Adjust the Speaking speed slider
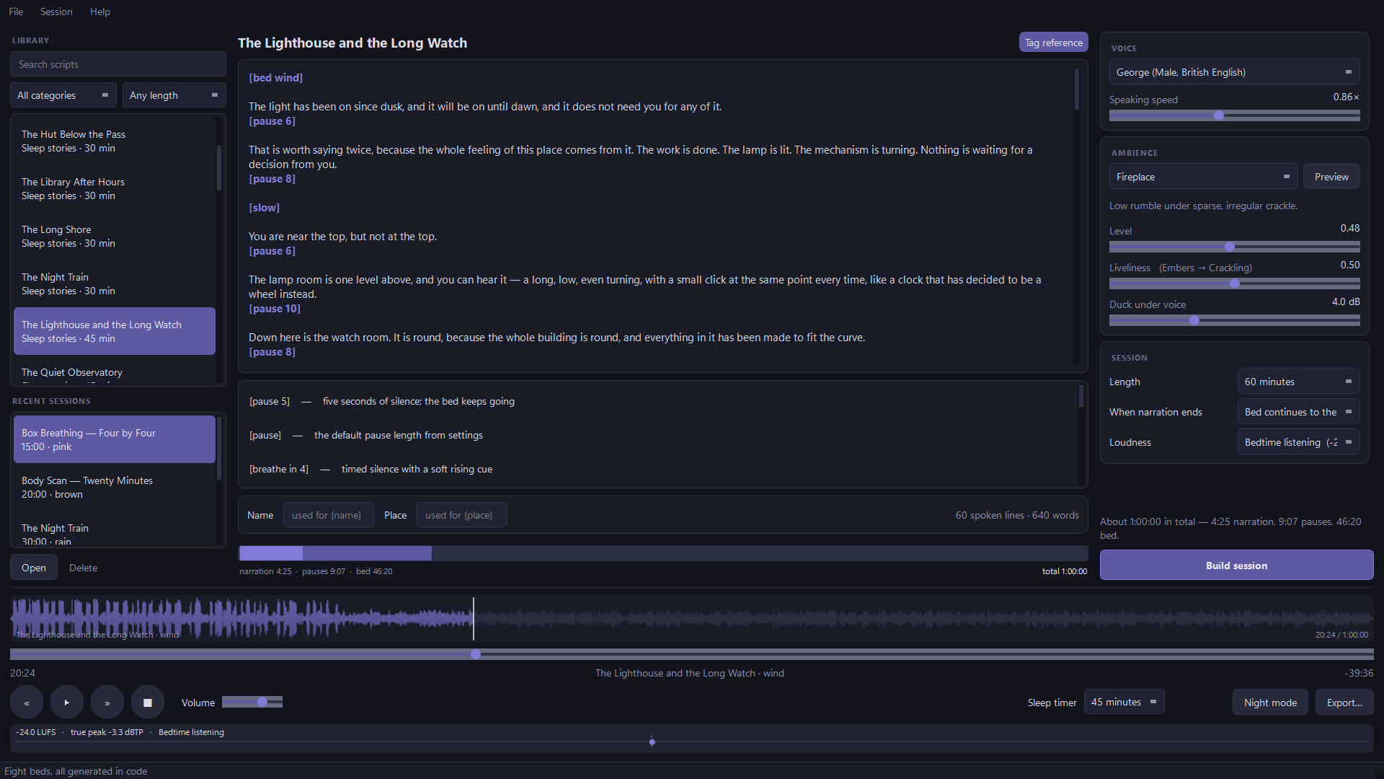 point(1234,115)
